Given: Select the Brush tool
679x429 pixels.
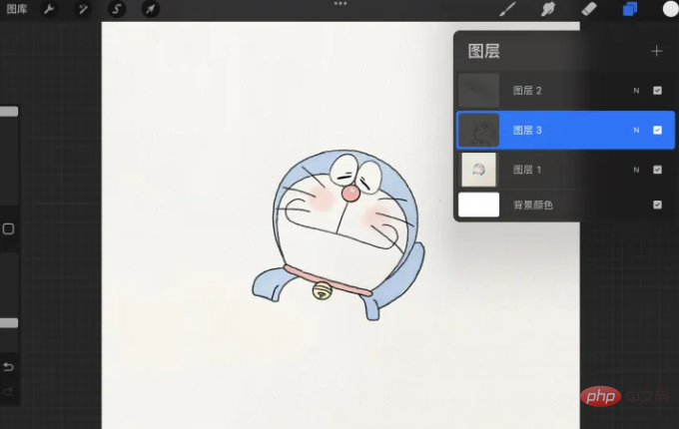Looking at the screenshot, I should pyautogui.click(x=507, y=9).
